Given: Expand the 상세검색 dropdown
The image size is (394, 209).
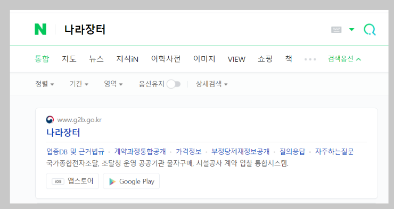Looking at the screenshot, I should coord(211,84).
